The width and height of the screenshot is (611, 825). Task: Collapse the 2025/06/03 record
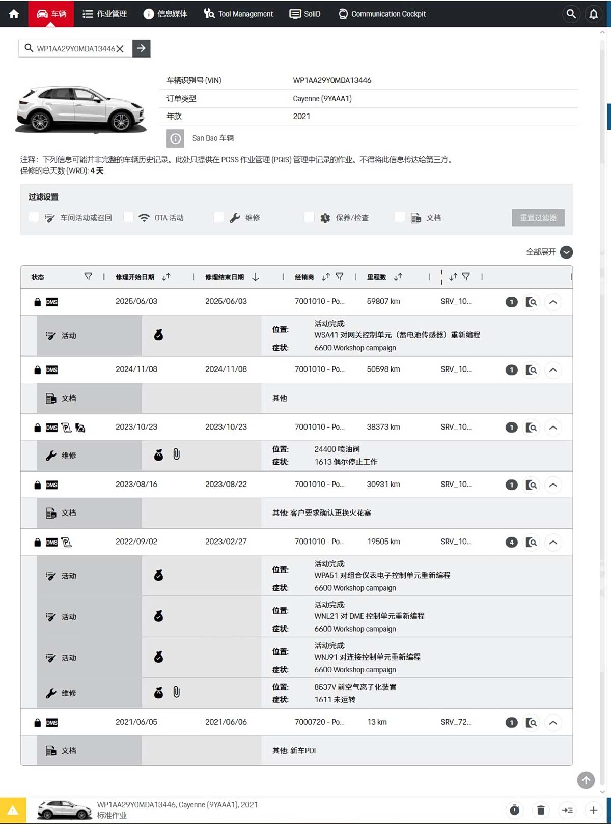pyautogui.click(x=553, y=302)
